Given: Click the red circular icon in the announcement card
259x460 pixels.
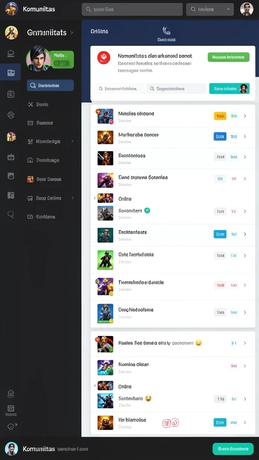Looking at the screenshot, I should pos(104,58).
